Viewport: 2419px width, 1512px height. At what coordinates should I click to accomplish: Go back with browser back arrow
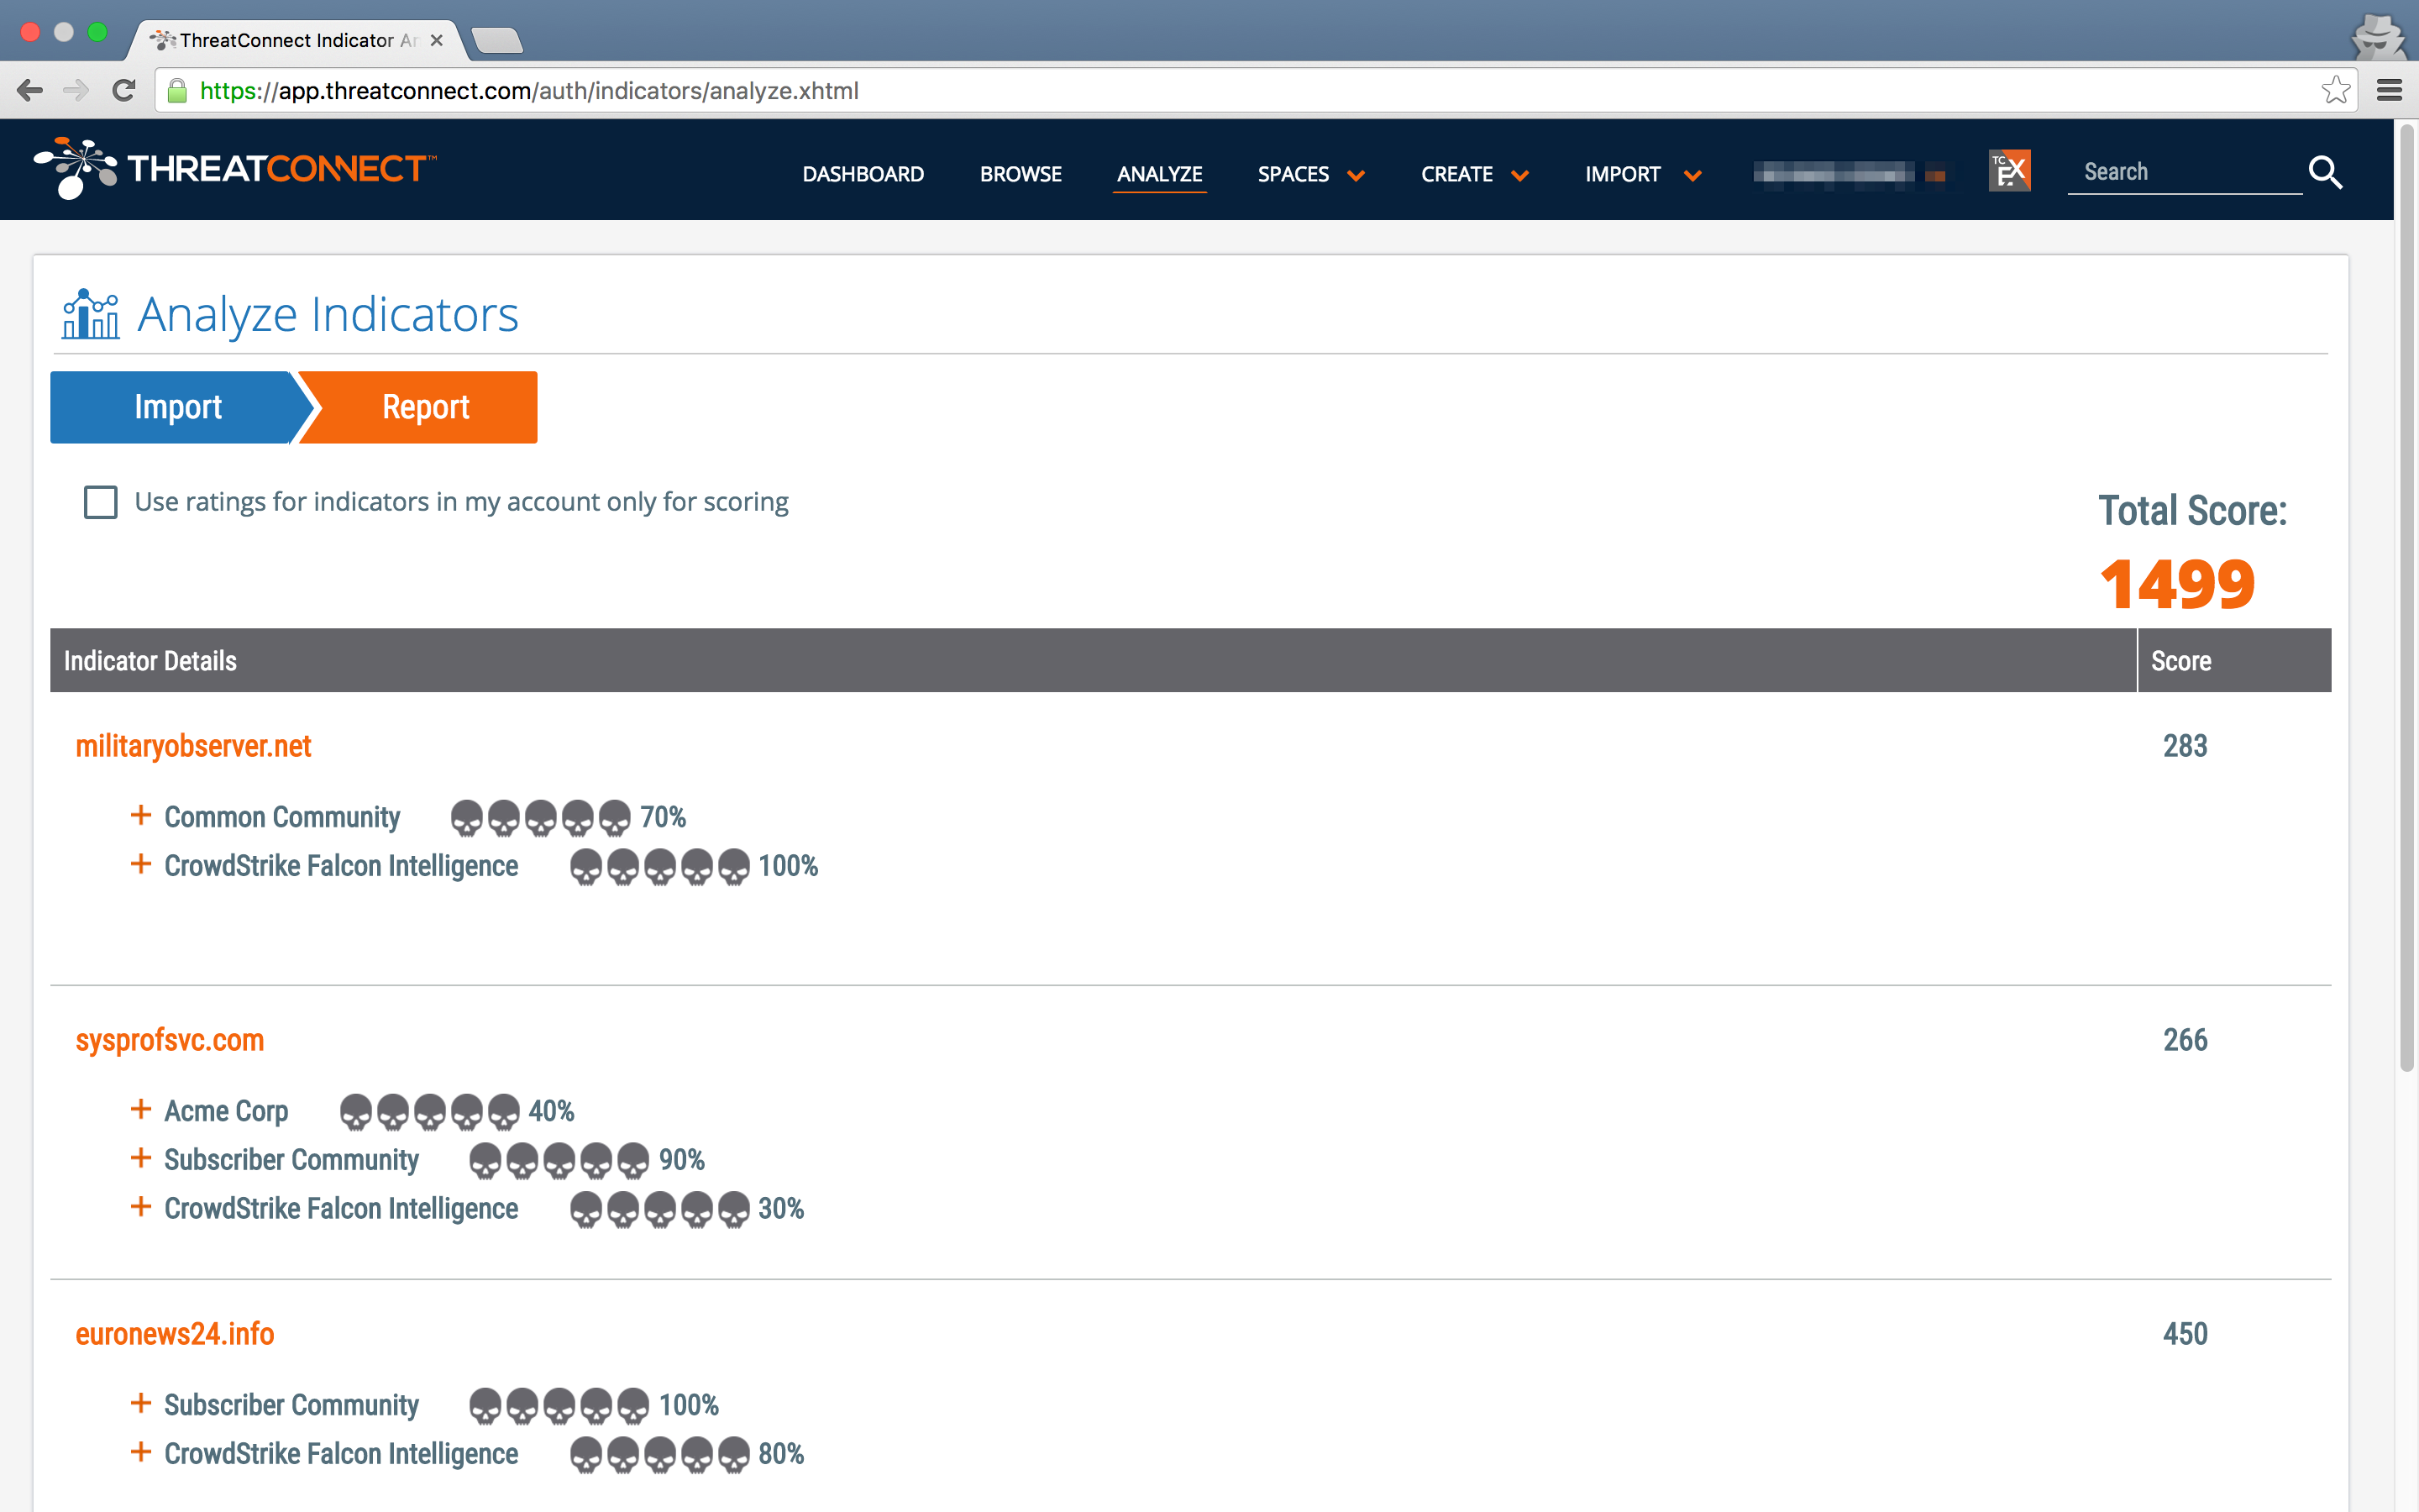[x=30, y=91]
